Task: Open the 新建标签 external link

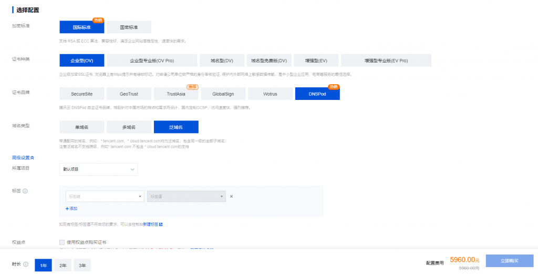Action: click(x=153, y=224)
